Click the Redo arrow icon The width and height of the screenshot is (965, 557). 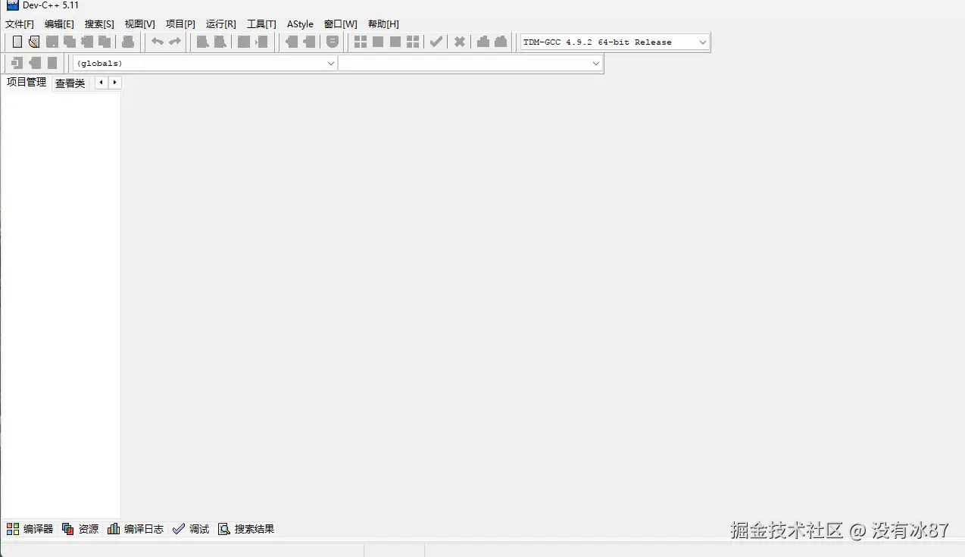click(175, 42)
